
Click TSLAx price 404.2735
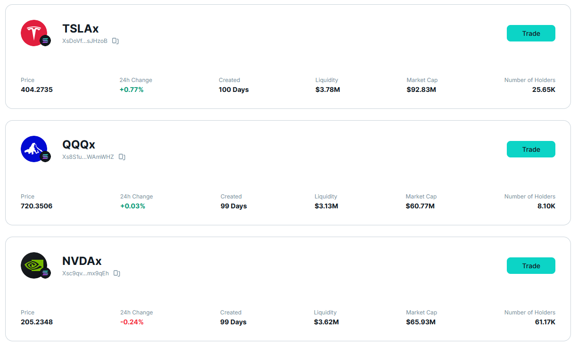coord(37,90)
